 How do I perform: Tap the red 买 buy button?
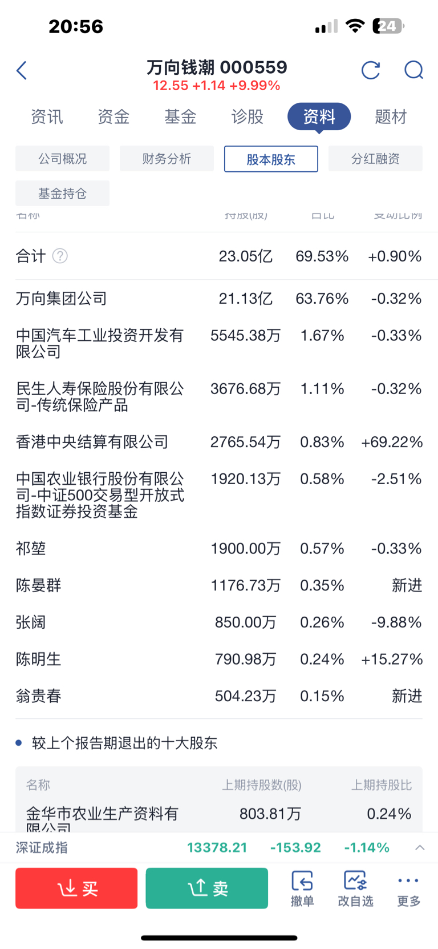pyautogui.click(x=76, y=888)
